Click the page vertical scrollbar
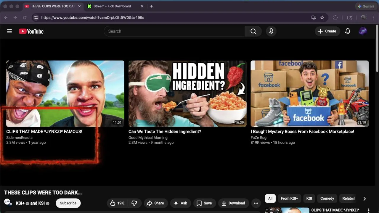 point(377,49)
